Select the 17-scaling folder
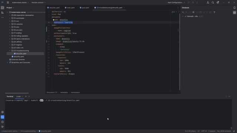Viewport: 237px width, 133px height. click(17, 33)
